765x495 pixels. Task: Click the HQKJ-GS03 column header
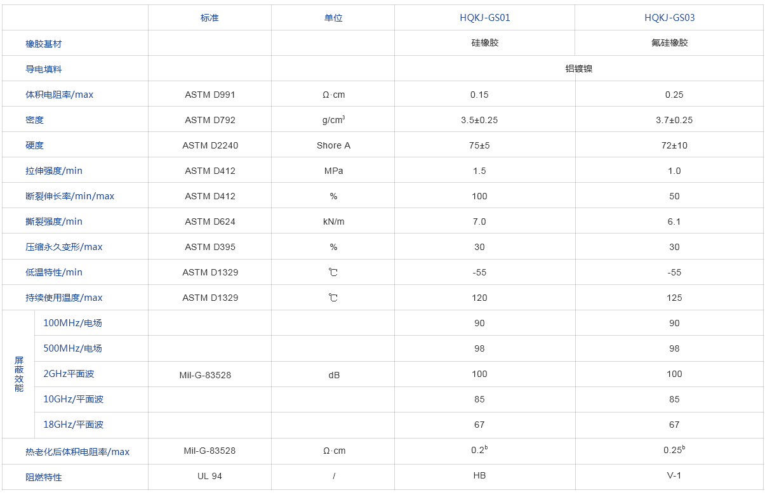(x=669, y=18)
